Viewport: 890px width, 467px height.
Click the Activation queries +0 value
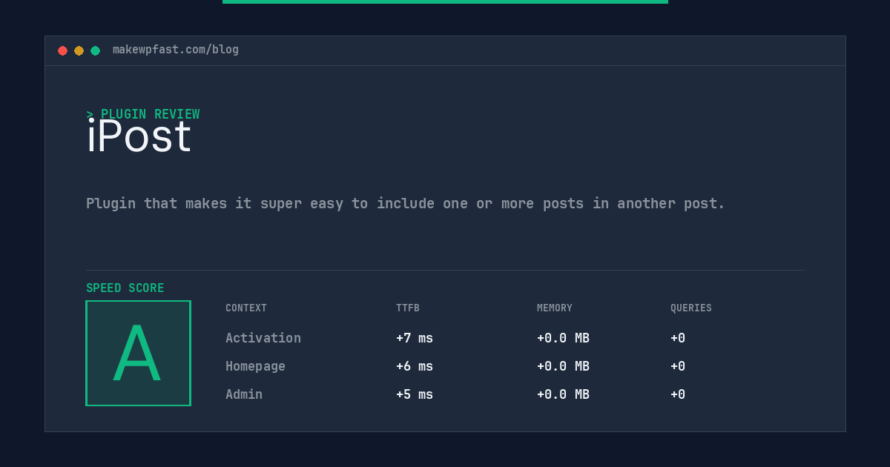pos(678,338)
